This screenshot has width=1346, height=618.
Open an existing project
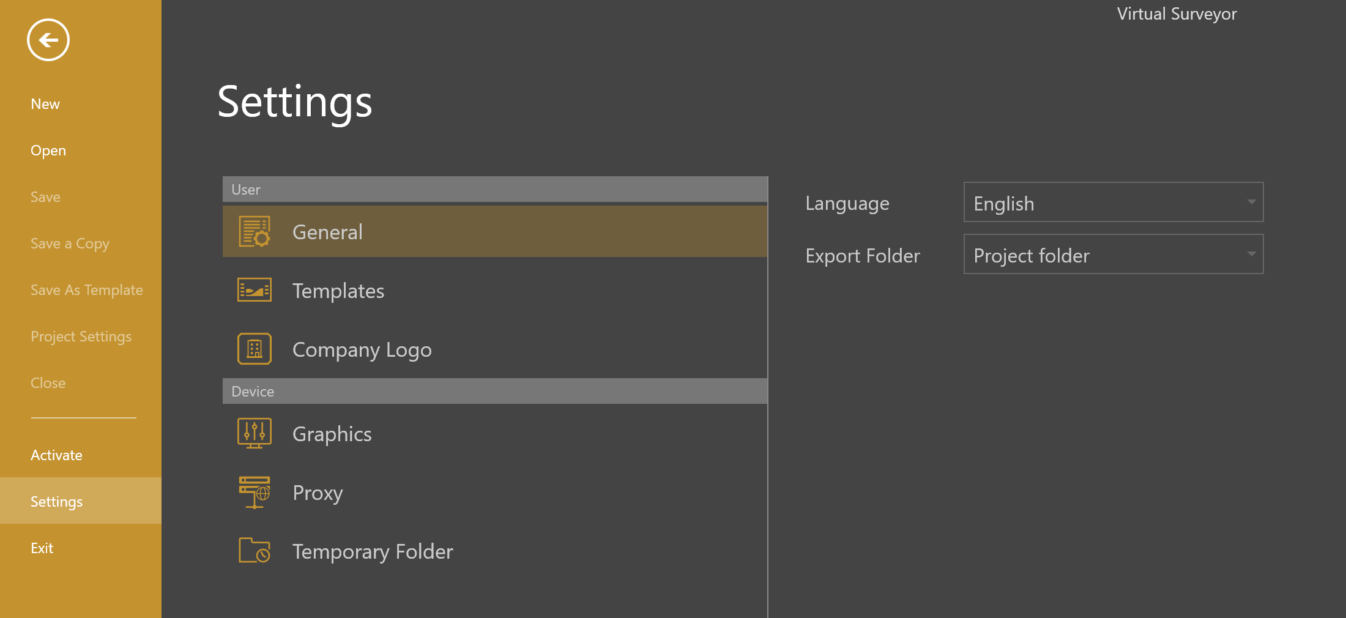48,150
